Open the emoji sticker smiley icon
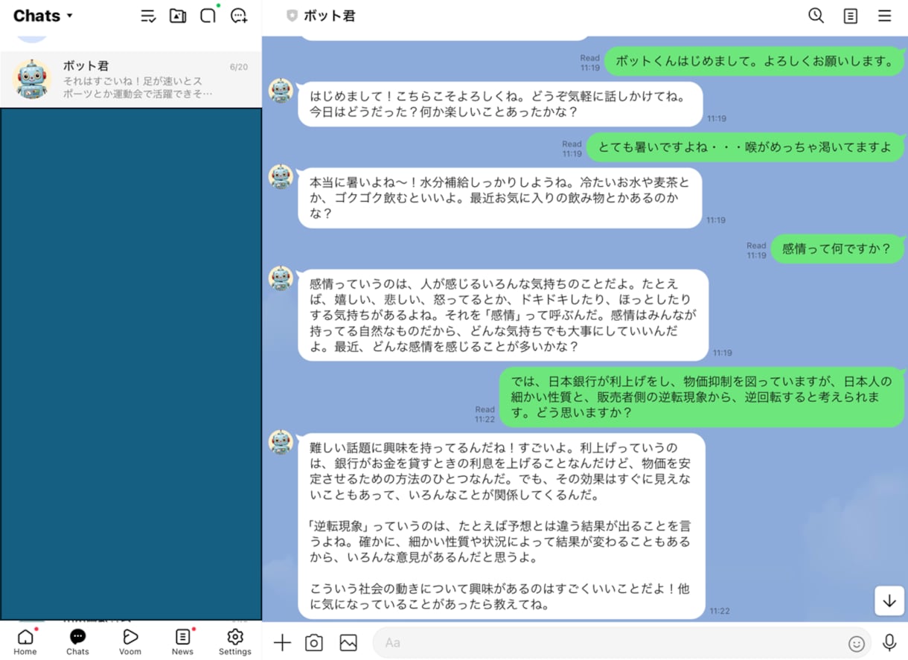 coord(857,644)
